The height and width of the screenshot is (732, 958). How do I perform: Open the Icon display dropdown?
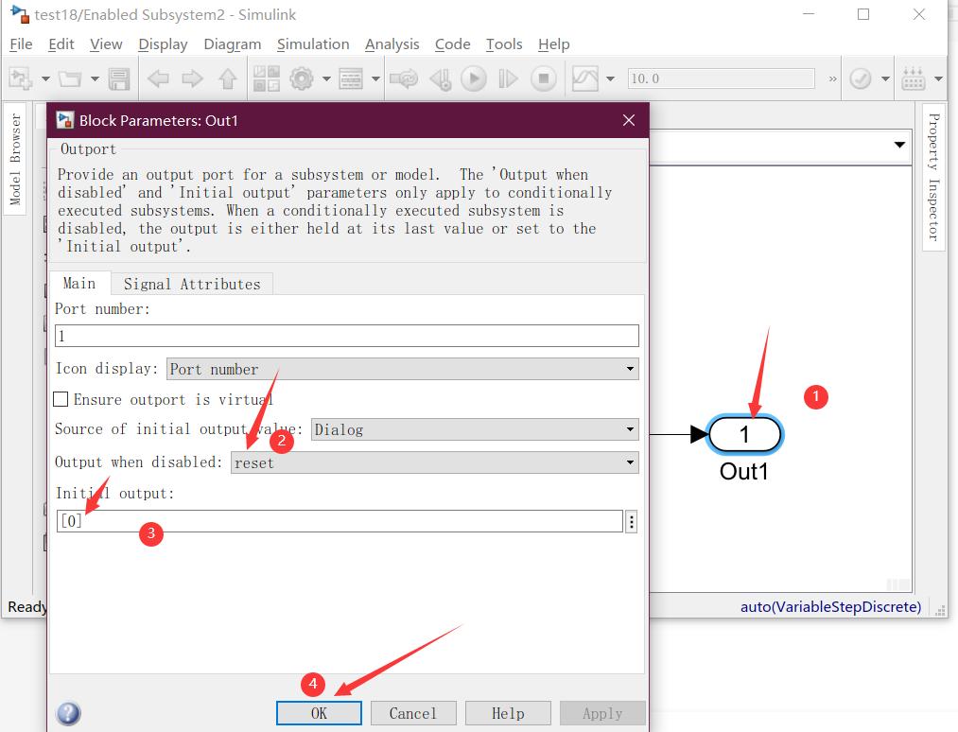[403, 369]
